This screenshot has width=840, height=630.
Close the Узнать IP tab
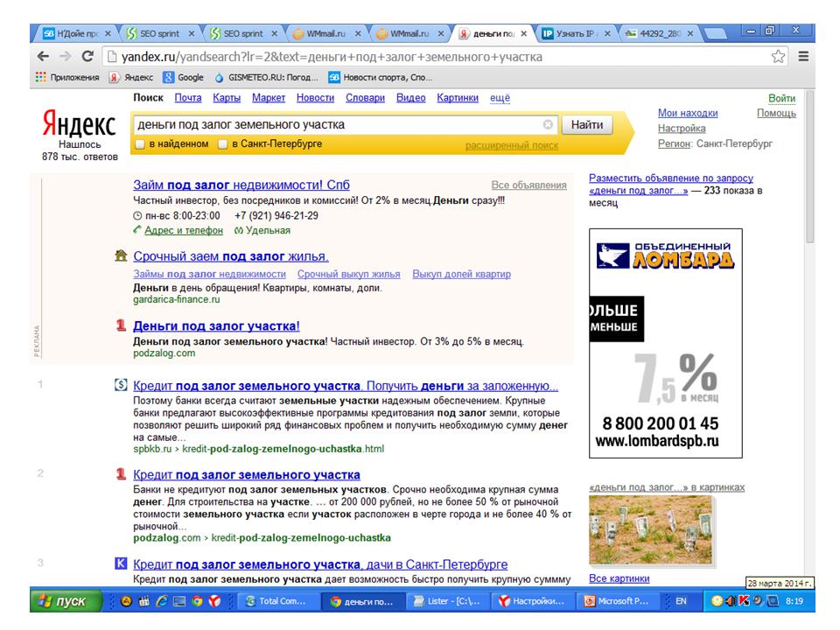click(x=607, y=33)
